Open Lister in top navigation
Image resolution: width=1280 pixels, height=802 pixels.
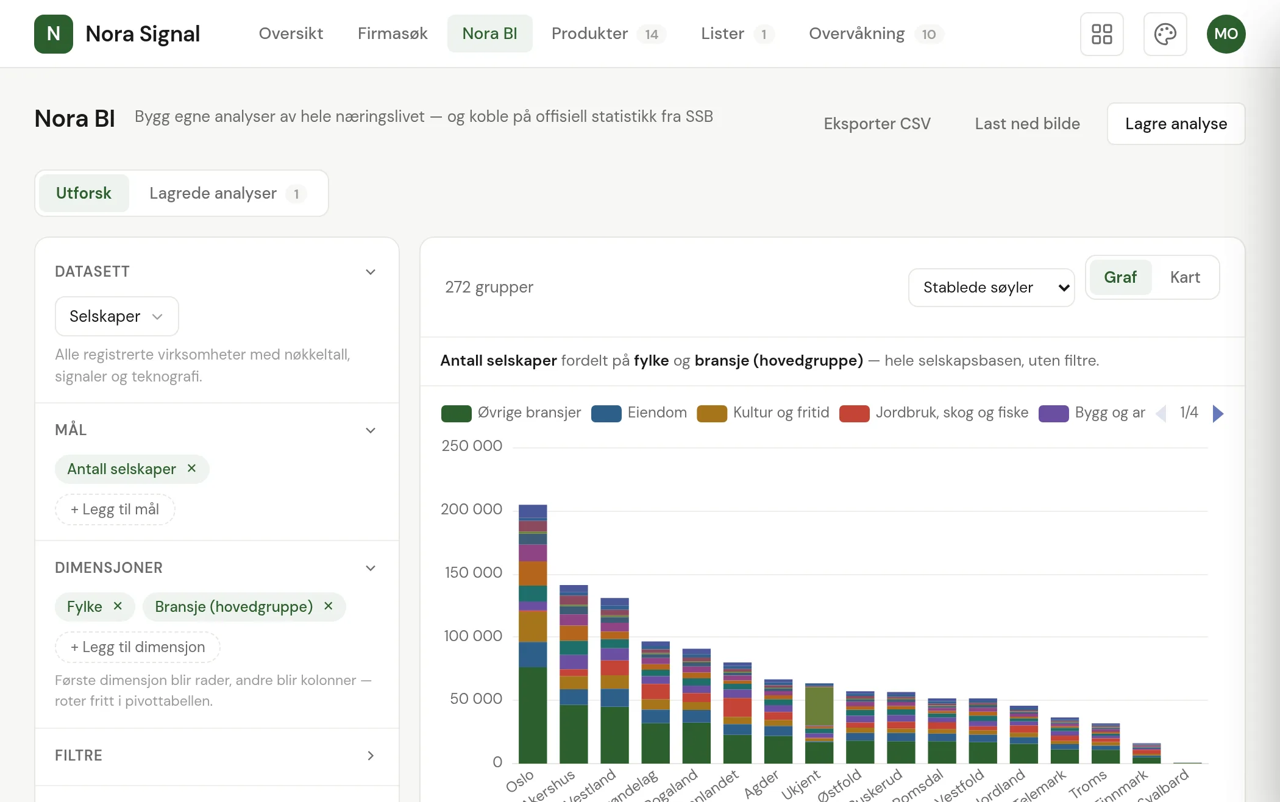737,34
